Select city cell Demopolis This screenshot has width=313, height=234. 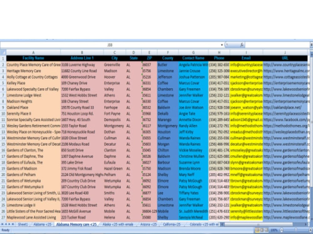[115, 120]
